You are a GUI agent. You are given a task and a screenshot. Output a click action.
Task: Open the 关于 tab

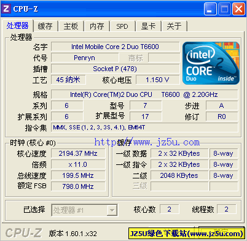(174, 26)
